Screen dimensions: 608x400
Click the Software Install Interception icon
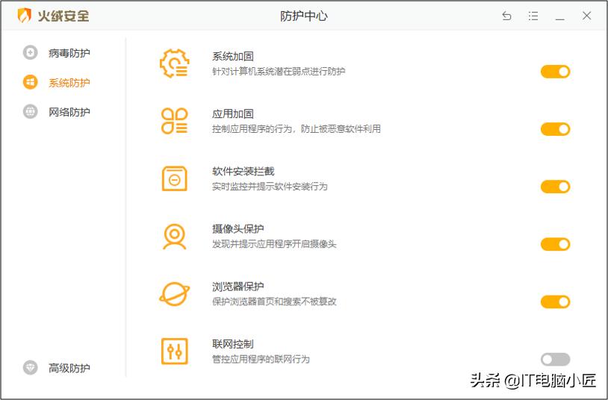click(x=174, y=178)
